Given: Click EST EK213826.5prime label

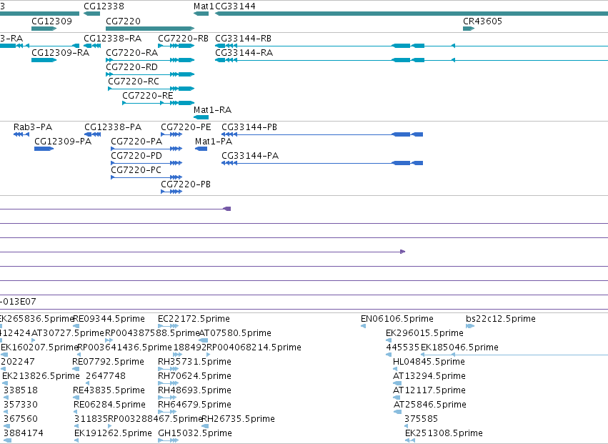Looking at the screenshot, I should (41, 376).
